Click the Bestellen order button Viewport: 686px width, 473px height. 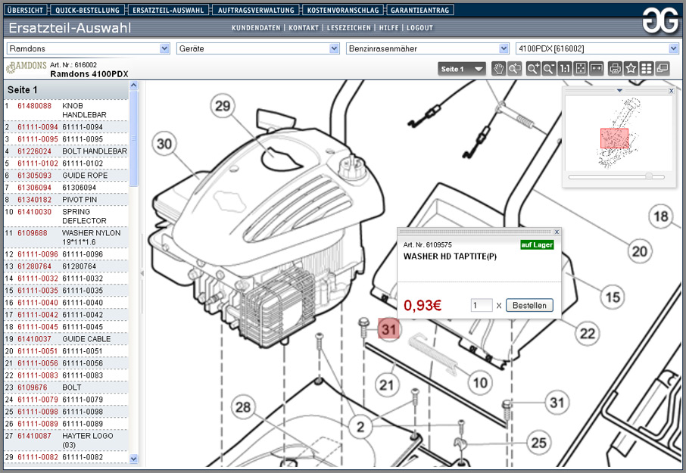coord(529,306)
